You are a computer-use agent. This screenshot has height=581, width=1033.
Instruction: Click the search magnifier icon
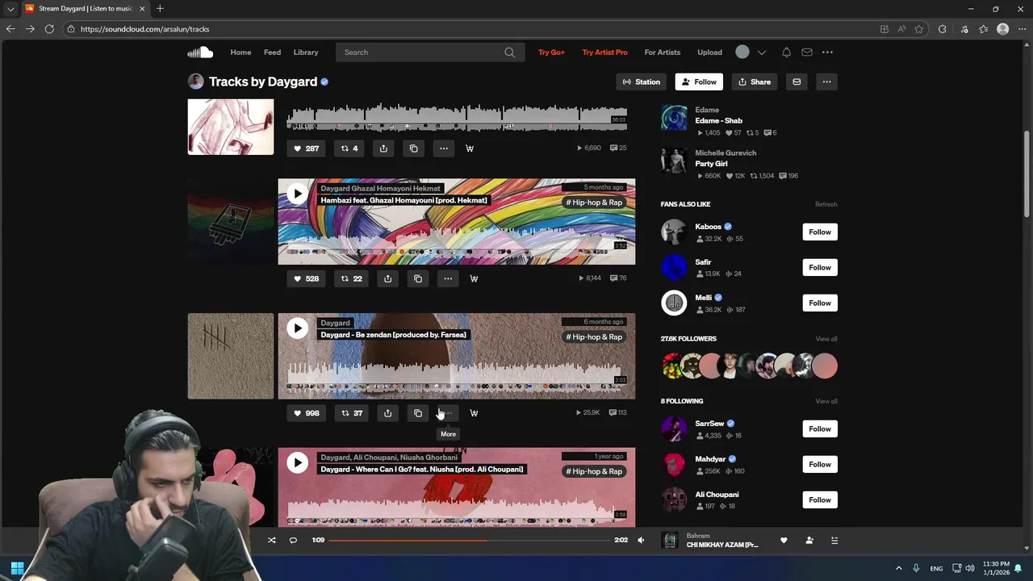click(x=509, y=52)
